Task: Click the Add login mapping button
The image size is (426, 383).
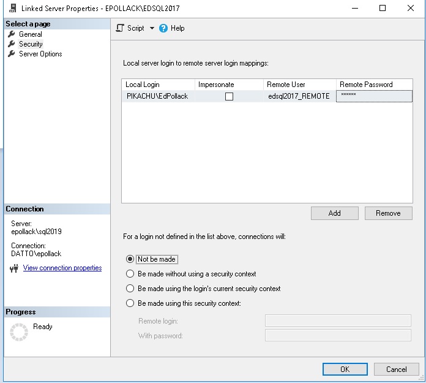Action: pos(334,213)
